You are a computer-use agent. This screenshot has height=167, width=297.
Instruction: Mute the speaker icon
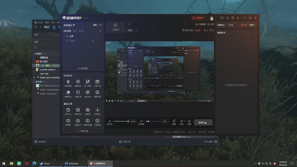click(141, 121)
